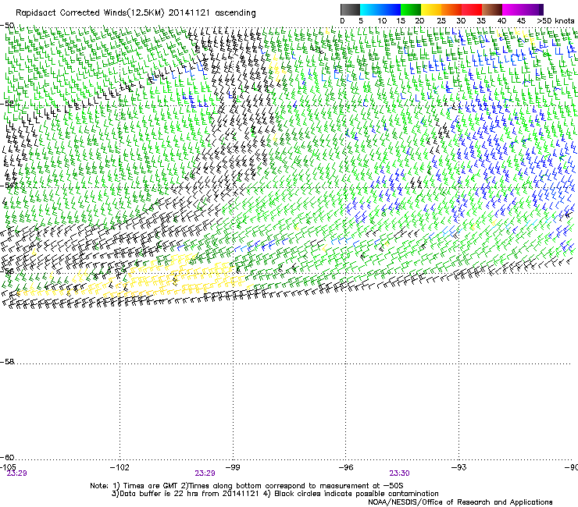Screen dimensions: 578x507
Task: Click the -99 longitude label
Action: [233, 467]
